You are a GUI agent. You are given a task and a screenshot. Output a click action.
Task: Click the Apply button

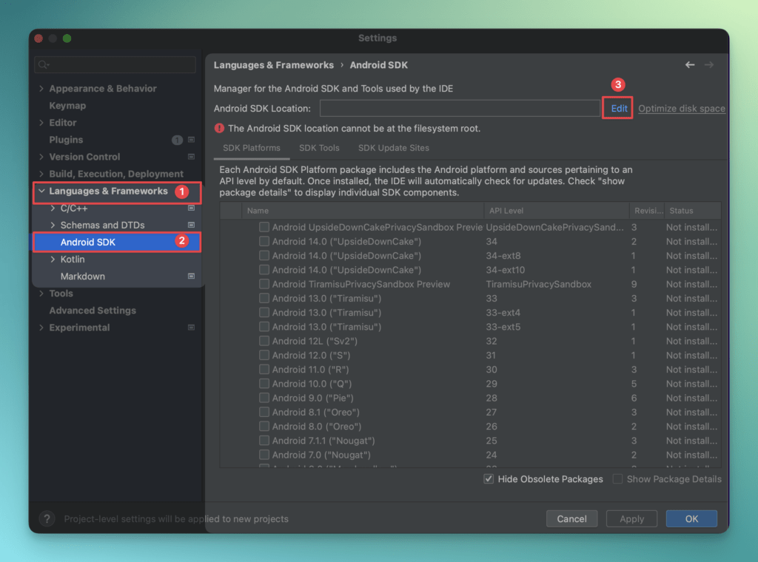632,518
